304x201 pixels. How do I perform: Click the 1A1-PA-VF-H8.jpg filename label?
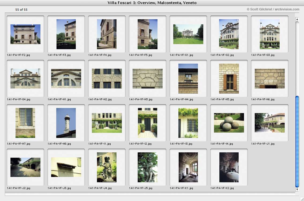point(59,144)
